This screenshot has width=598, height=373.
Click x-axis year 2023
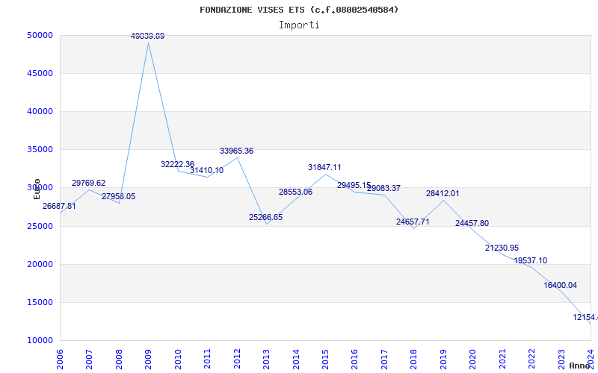click(561, 359)
